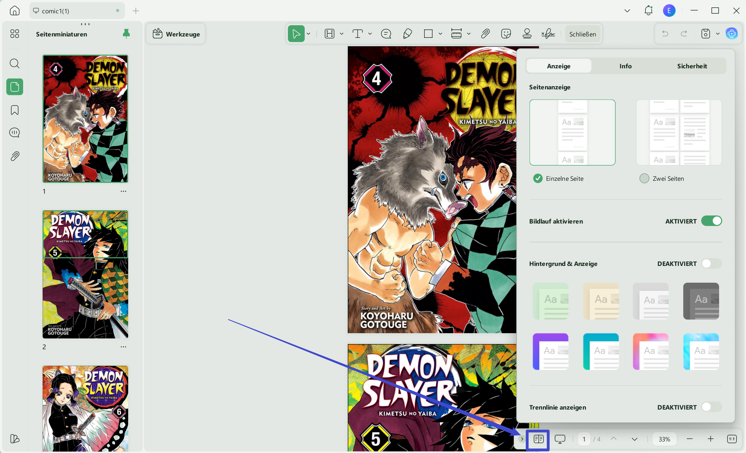Select the pencil drawing tool

407,34
